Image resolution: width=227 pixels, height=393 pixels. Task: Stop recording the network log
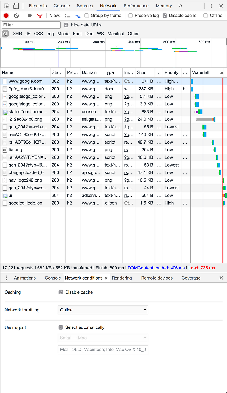point(6,16)
